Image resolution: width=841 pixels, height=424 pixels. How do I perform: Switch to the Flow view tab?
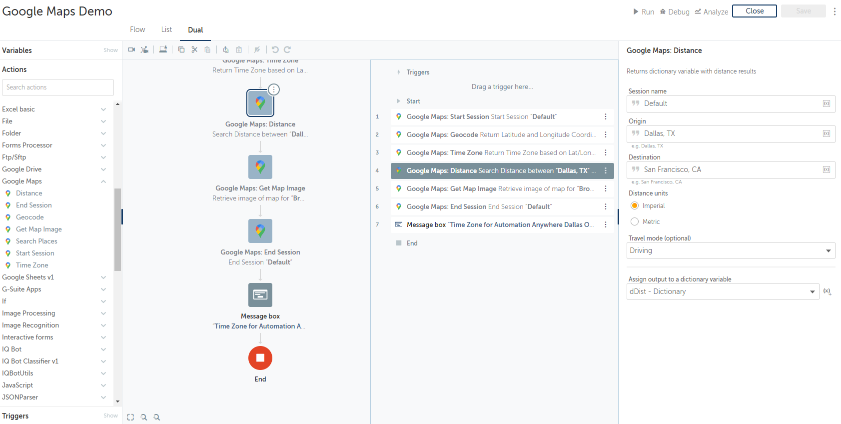click(137, 29)
